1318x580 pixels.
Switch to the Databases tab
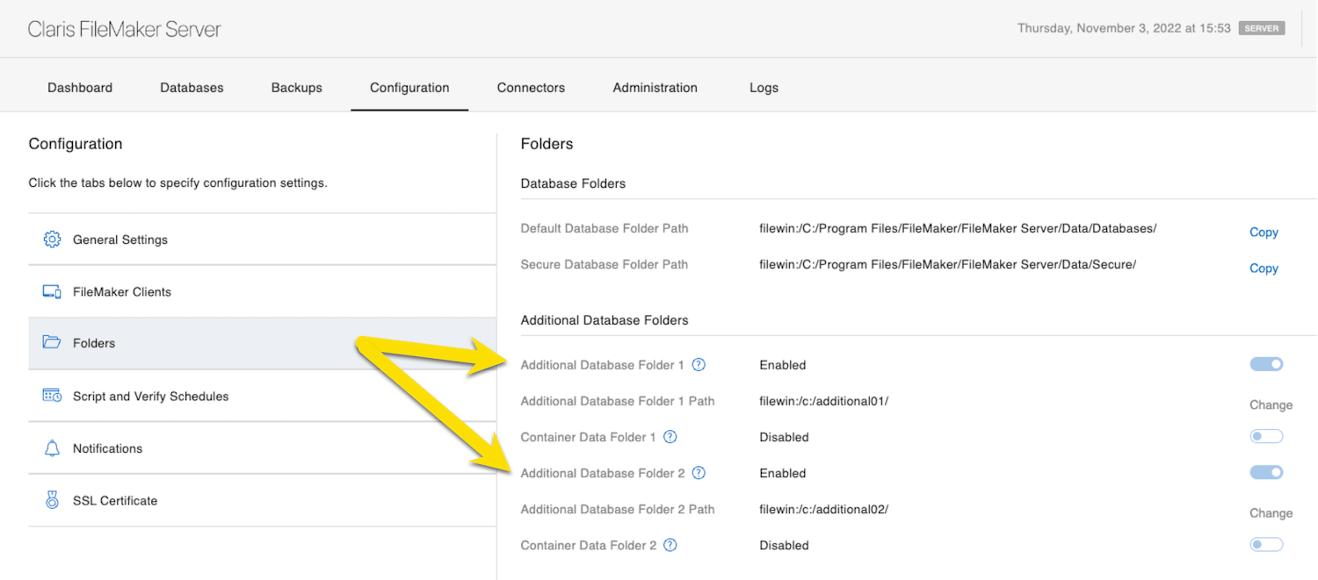click(x=192, y=88)
